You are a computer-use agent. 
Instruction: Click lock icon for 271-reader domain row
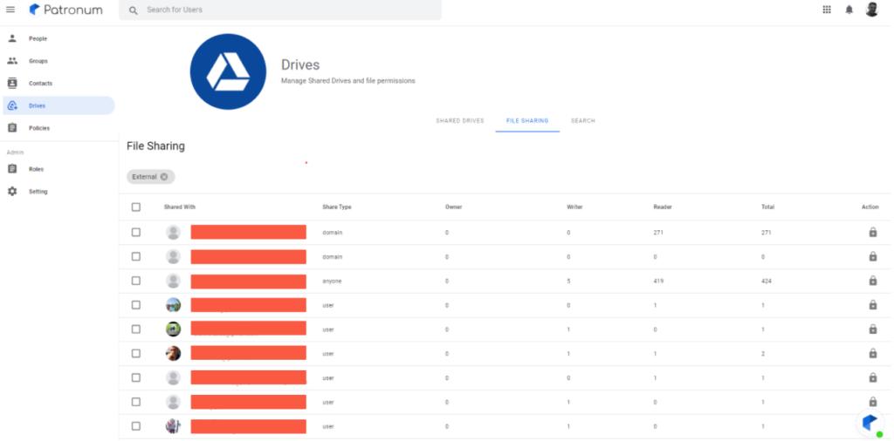[873, 232]
